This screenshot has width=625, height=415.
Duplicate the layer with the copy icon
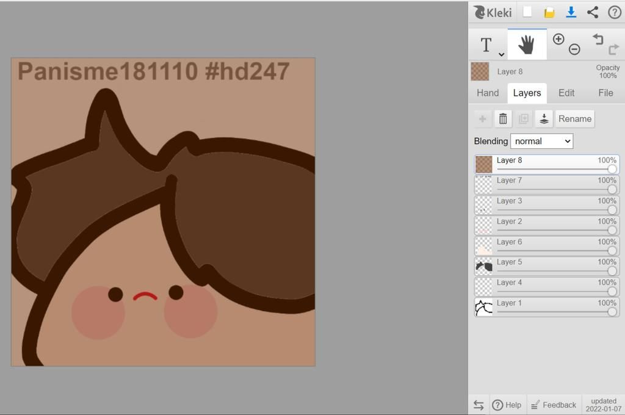click(523, 119)
